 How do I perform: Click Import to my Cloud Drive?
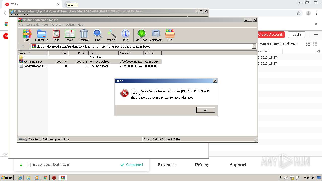click(278, 44)
